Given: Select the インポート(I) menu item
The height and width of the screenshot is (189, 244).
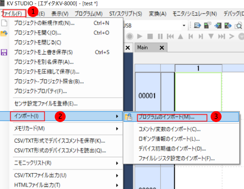Looking at the screenshot, I should [61, 116].
